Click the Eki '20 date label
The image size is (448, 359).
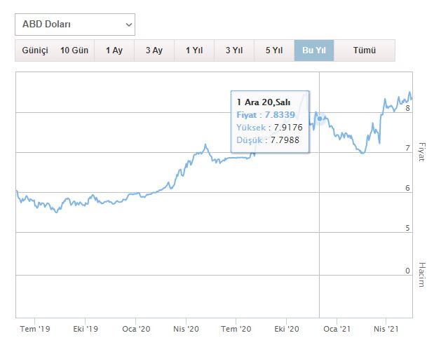point(287,328)
